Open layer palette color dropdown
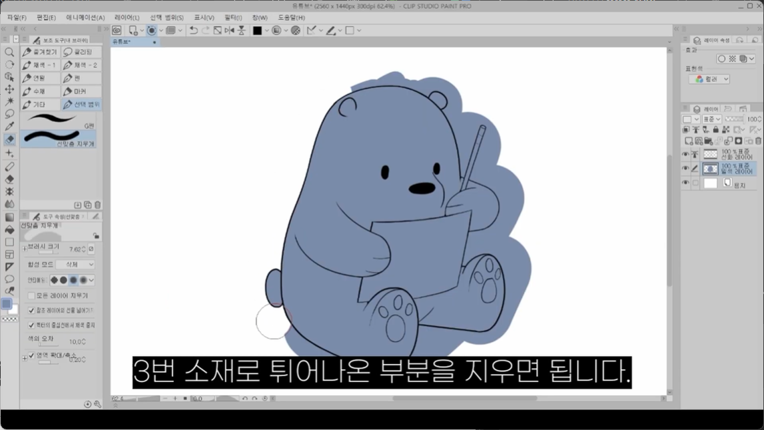This screenshot has width=764, height=430. (691, 119)
